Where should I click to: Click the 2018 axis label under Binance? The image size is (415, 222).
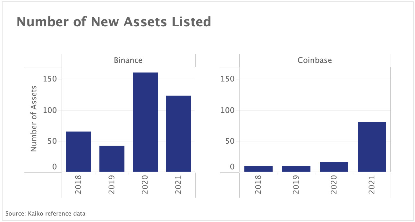[79, 184]
